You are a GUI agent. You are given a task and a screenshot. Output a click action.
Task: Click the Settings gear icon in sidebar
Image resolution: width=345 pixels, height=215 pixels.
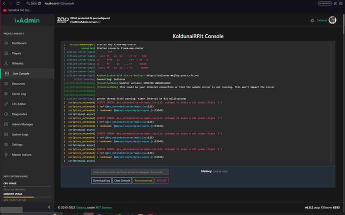[5, 144]
